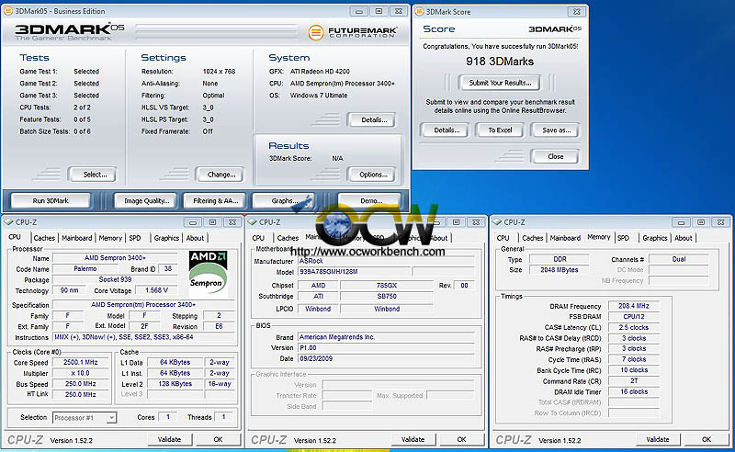Click the AMD Sempron processor logo
The image size is (735, 452).
[209, 274]
